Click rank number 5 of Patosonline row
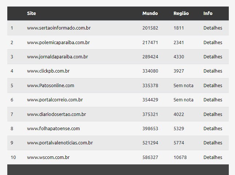 click(x=12, y=85)
